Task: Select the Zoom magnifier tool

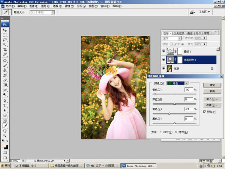Action: tap(5, 135)
